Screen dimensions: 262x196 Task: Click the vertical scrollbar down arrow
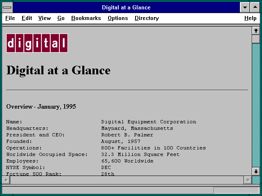tap(256, 171)
